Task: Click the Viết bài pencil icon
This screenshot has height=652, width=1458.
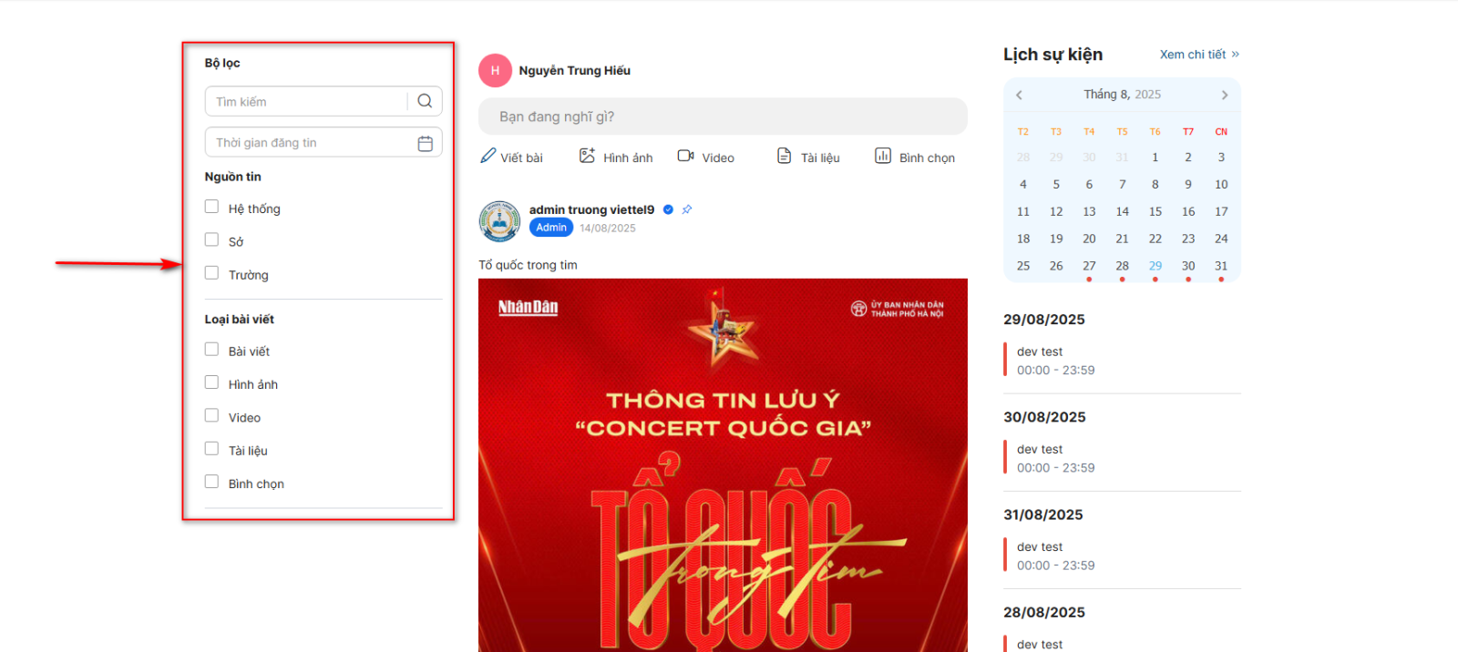Action: point(488,156)
